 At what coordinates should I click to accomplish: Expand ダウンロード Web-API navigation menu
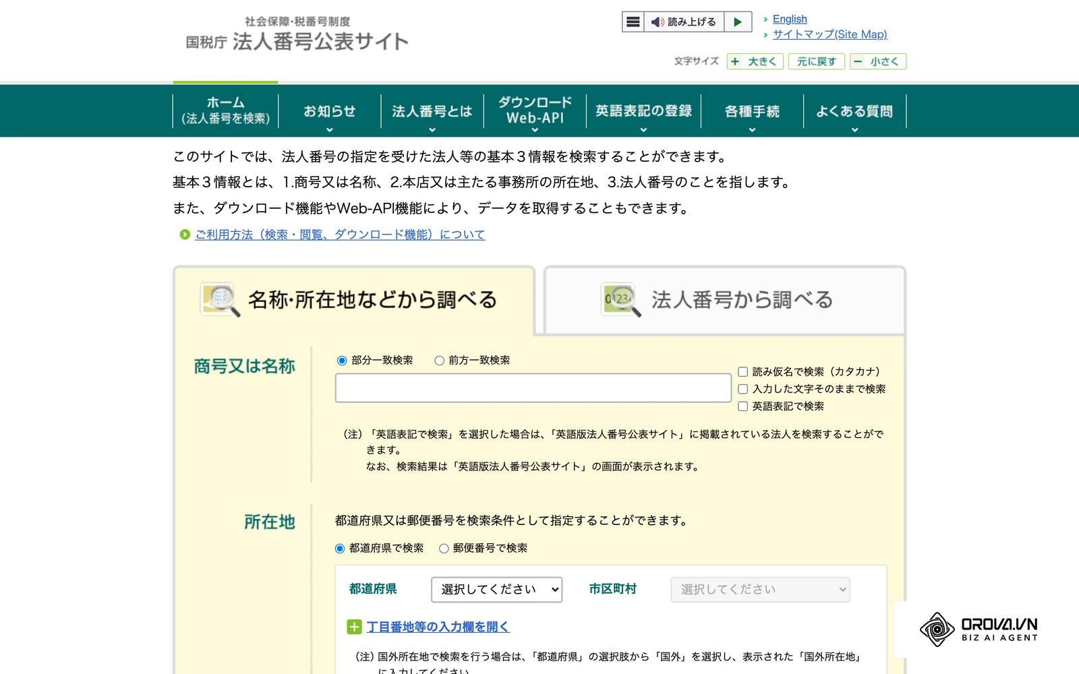535,112
